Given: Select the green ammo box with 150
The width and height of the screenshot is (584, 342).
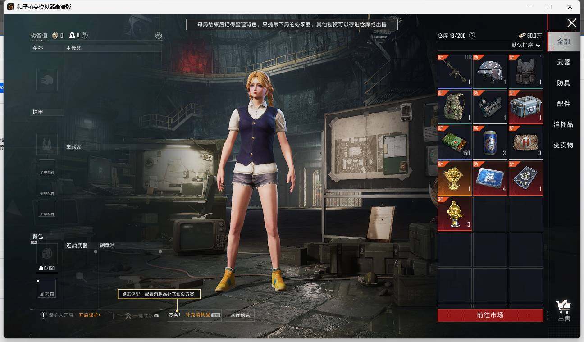Looking at the screenshot, I should (x=455, y=142).
